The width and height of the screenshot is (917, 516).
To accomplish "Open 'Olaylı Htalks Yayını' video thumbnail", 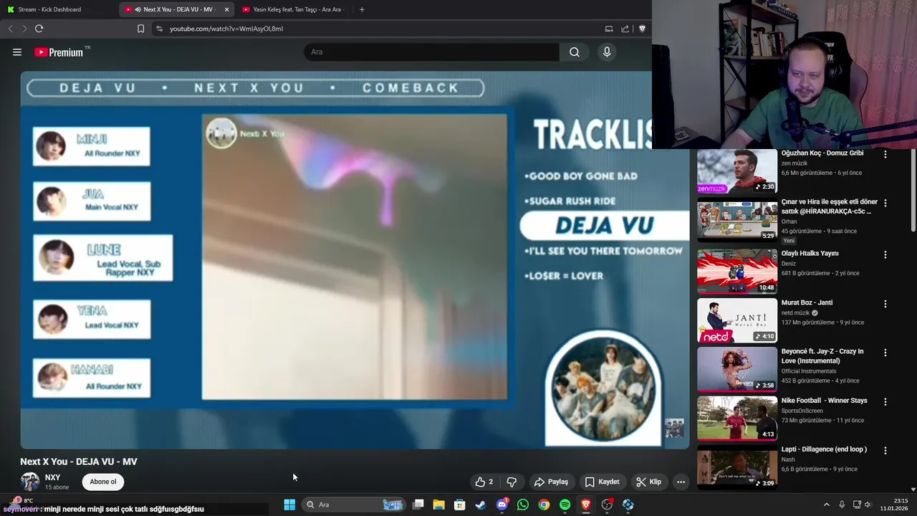I will coord(737,271).
